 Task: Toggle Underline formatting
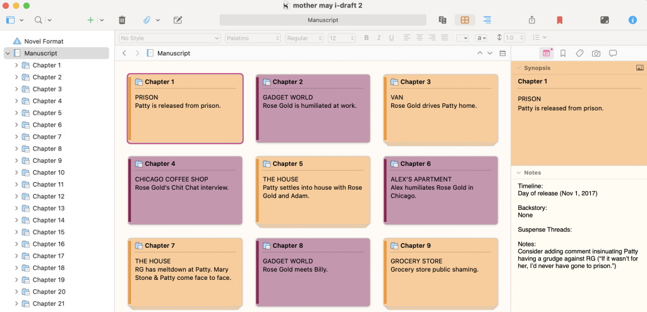tap(391, 38)
